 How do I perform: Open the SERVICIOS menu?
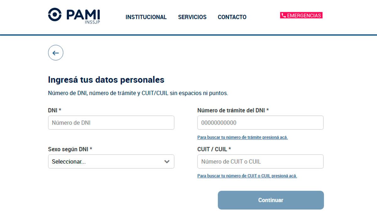[192, 17]
